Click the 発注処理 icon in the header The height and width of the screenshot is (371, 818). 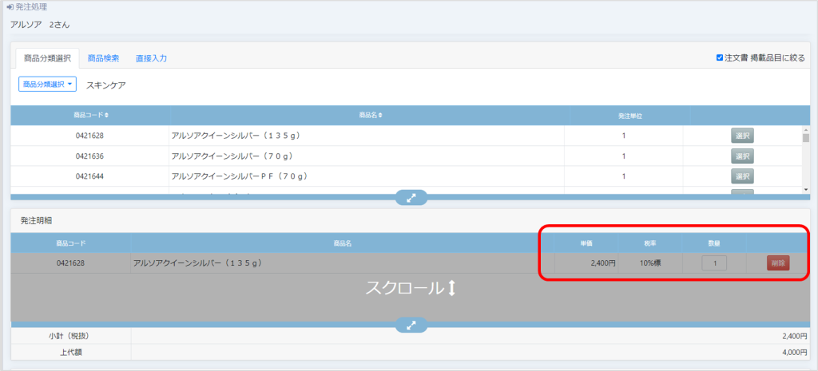tap(10, 7)
